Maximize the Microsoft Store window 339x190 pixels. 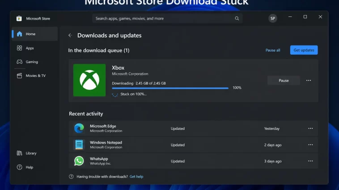(305, 17)
